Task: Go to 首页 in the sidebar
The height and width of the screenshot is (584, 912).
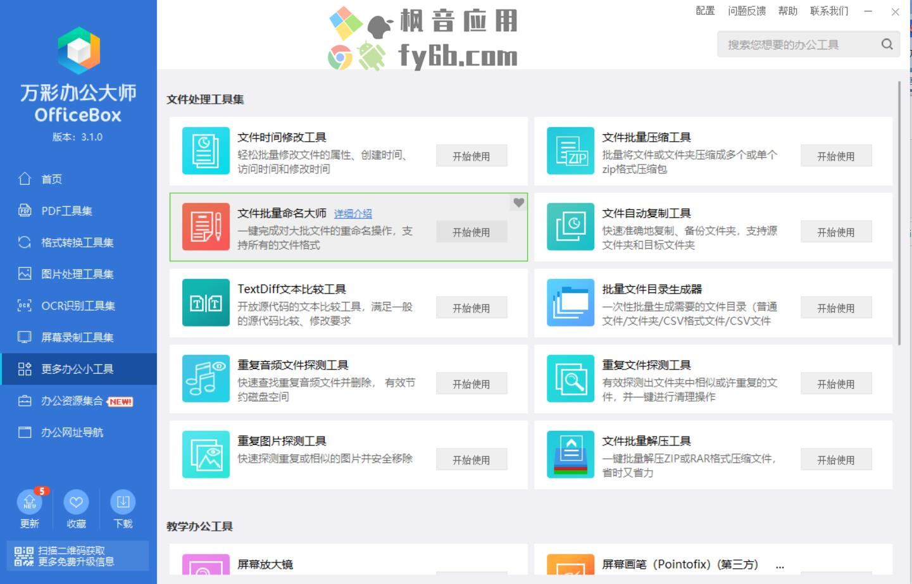Action: [78, 179]
